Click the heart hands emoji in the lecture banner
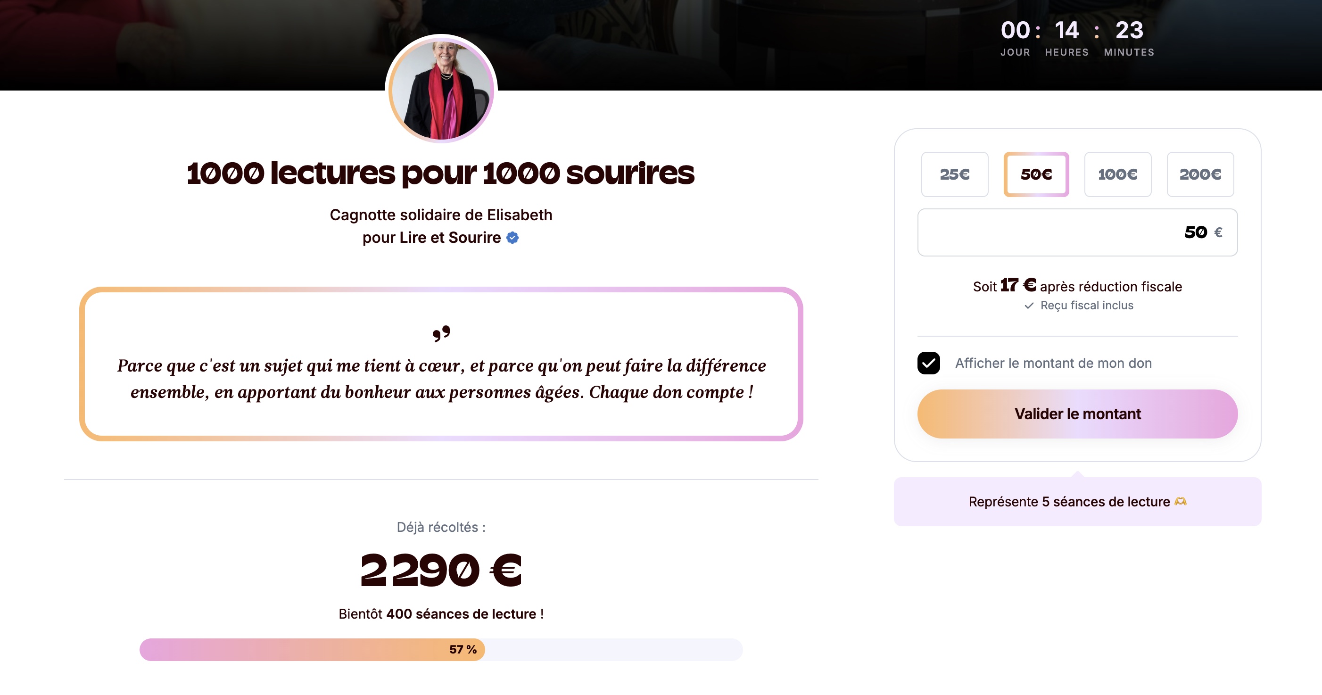 click(x=1181, y=502)
